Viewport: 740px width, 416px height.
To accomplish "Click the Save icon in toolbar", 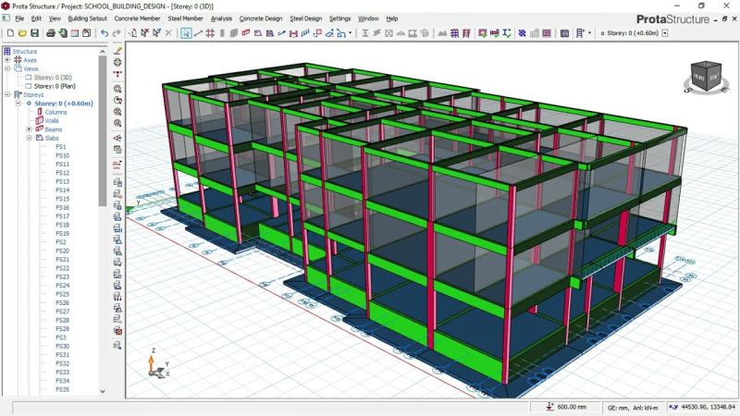I will 33,33.
